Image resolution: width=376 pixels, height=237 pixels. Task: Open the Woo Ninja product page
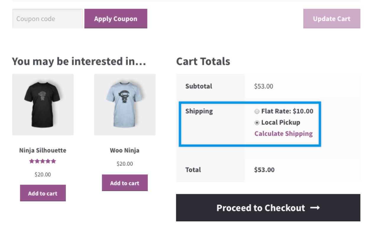[x=124, y=150]
